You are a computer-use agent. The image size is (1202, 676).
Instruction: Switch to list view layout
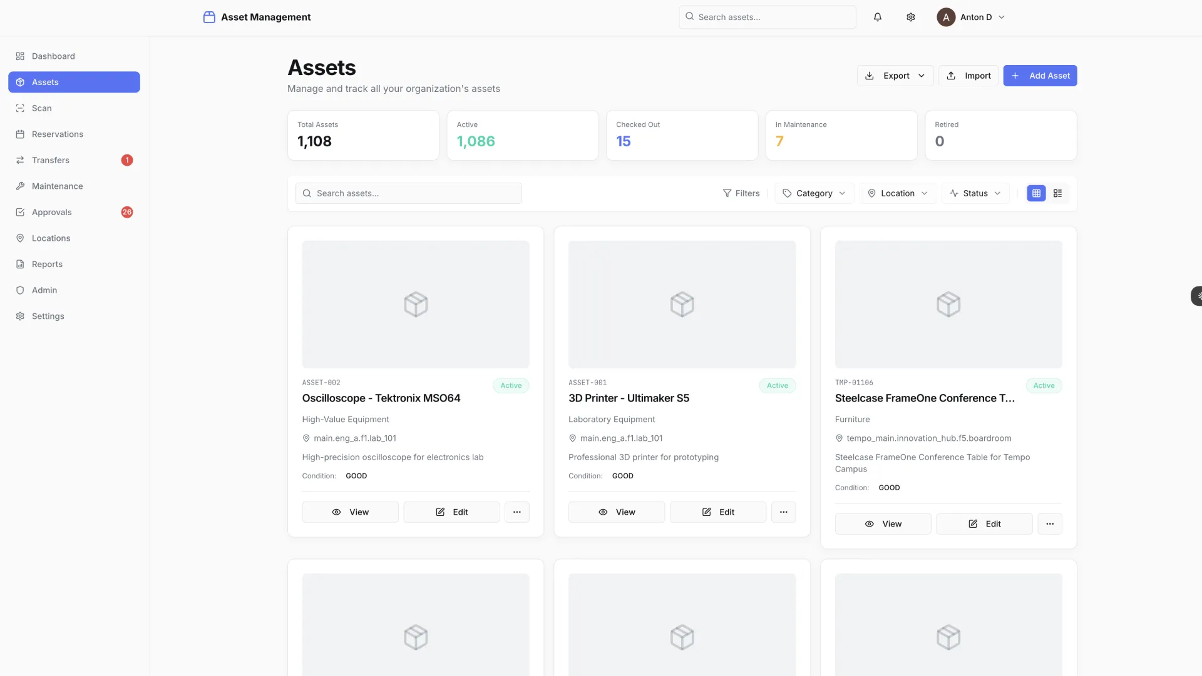point(1058,193)
